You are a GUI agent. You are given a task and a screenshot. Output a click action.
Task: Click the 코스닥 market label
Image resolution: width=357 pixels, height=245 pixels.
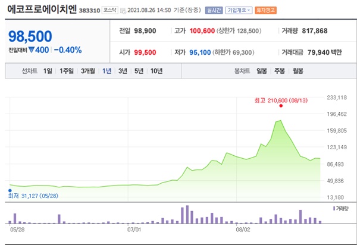point(109,10)
